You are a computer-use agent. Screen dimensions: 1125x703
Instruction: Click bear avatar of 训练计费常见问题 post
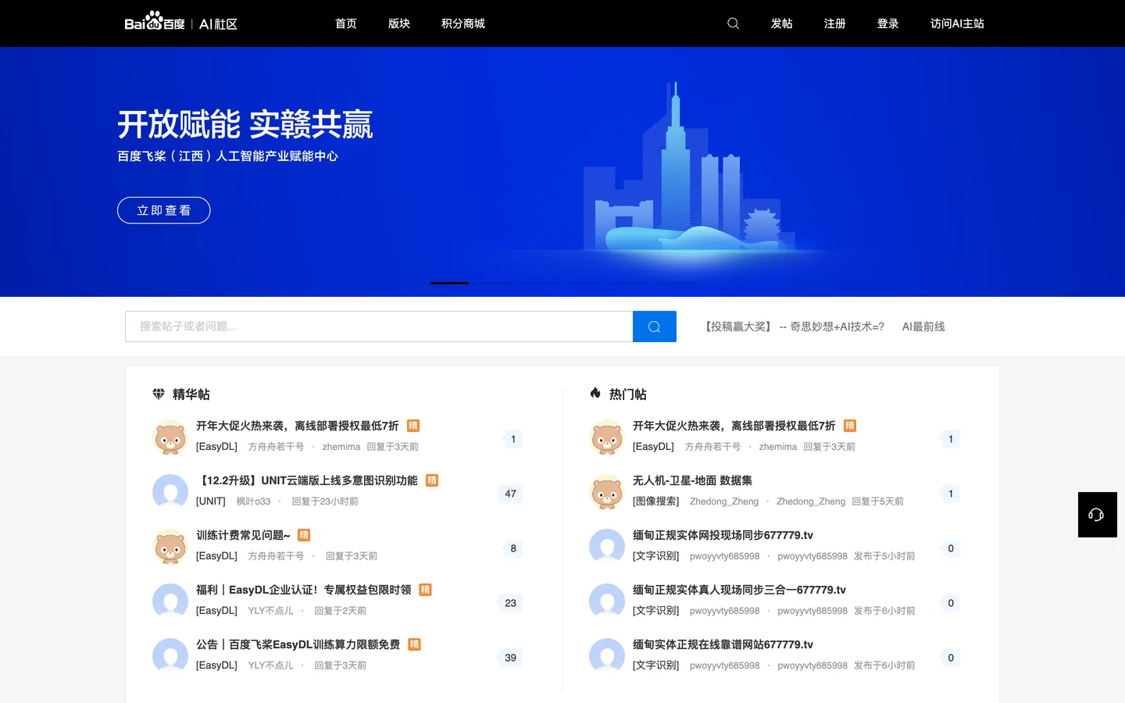[x=170, y=547]
